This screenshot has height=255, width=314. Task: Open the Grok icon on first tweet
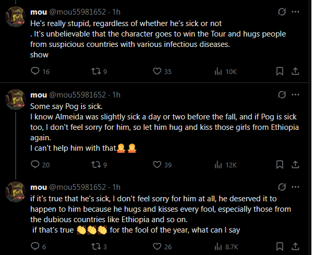(282, 11)
